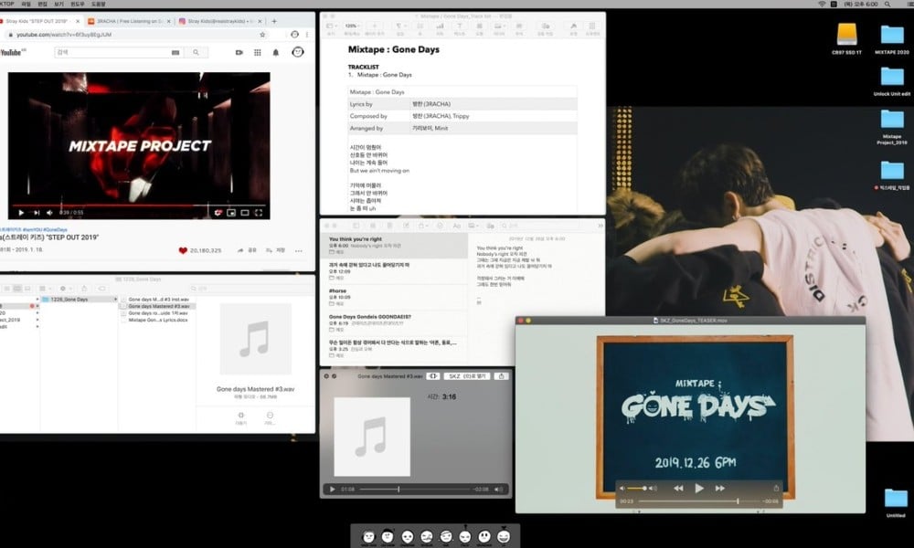
Task: Click the Quick Look share icon
Action: [x=501, y=376]
